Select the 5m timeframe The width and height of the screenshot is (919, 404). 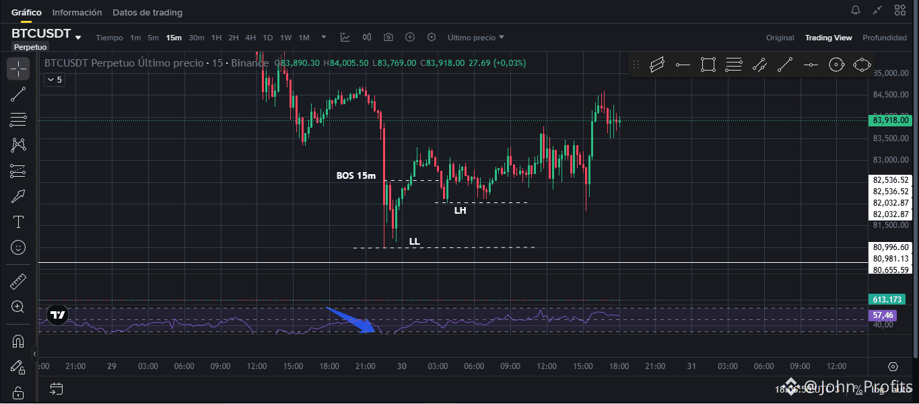tap(154, 38)
